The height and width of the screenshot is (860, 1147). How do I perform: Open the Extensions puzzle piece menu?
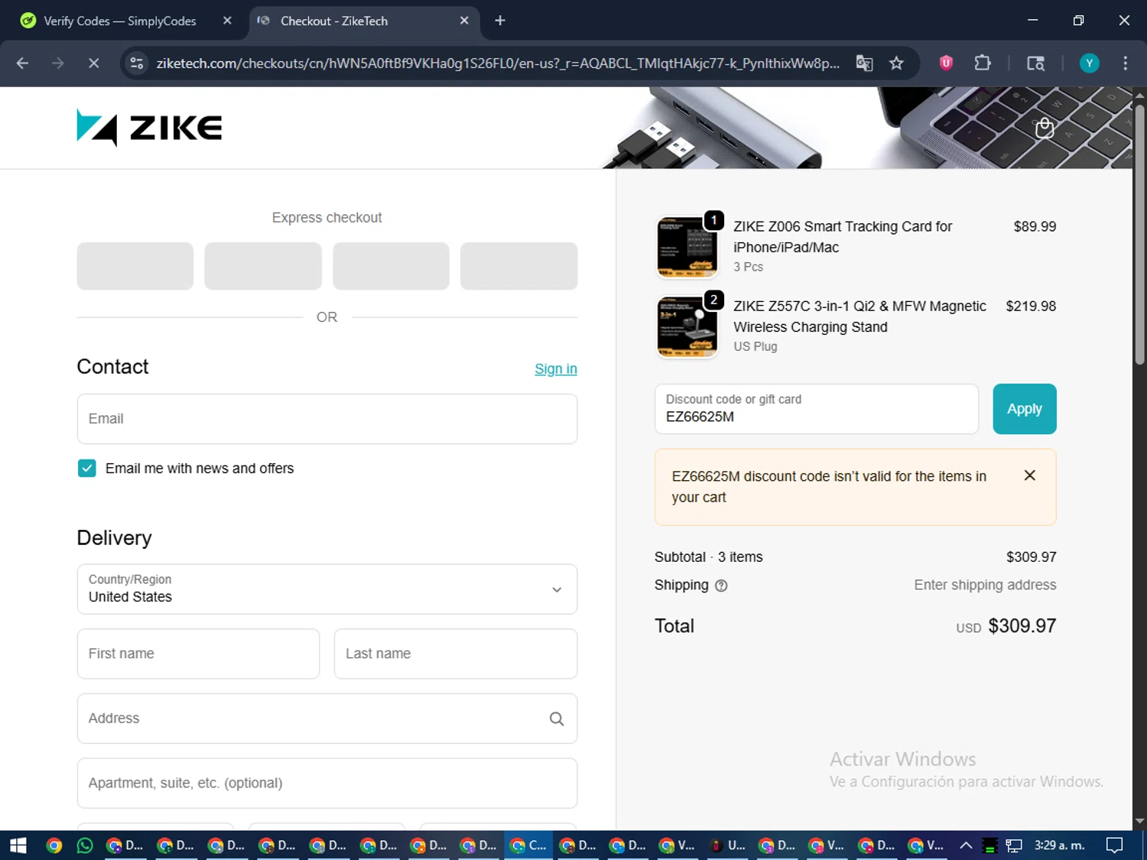pos(983,63)
